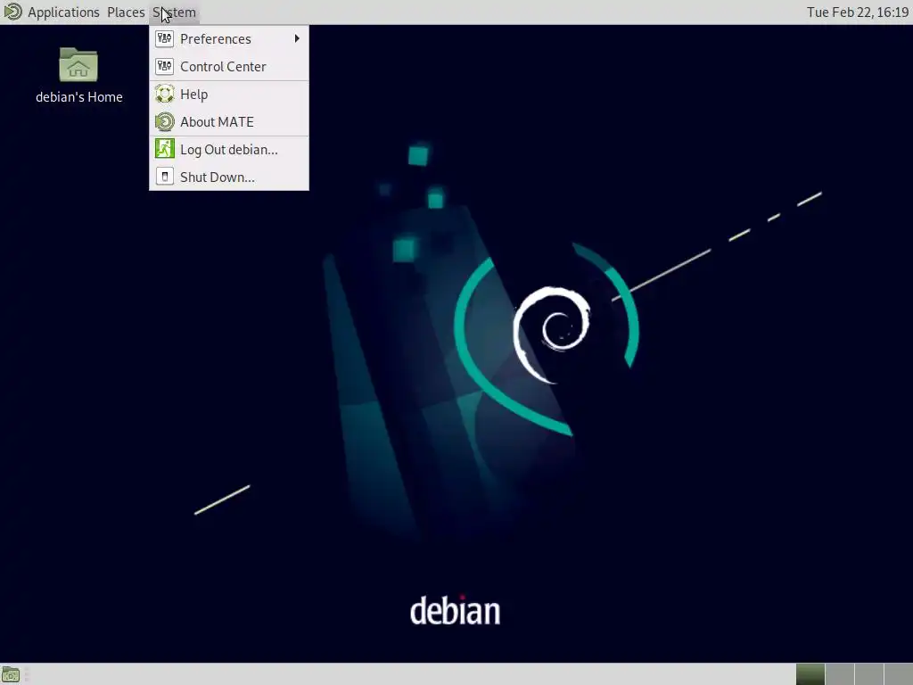
Task: Click the Show Desktop button in the bottom panel
Action: coord(11,675)
